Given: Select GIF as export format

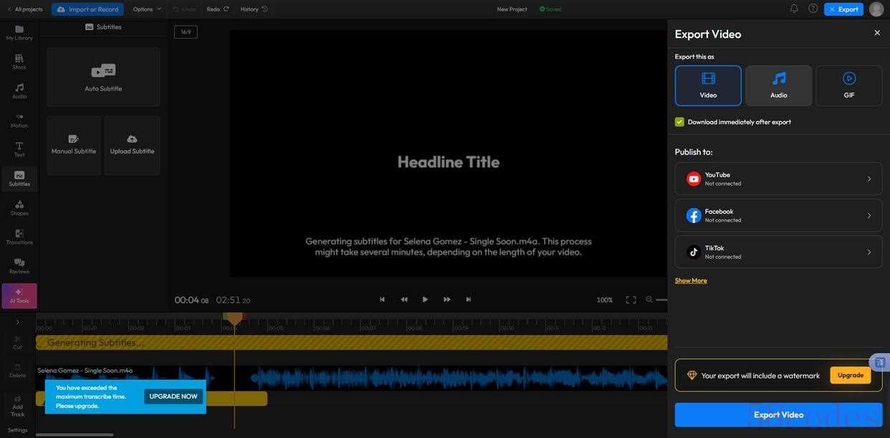Looking at the screenshot, I should click(x=848, y=86).
